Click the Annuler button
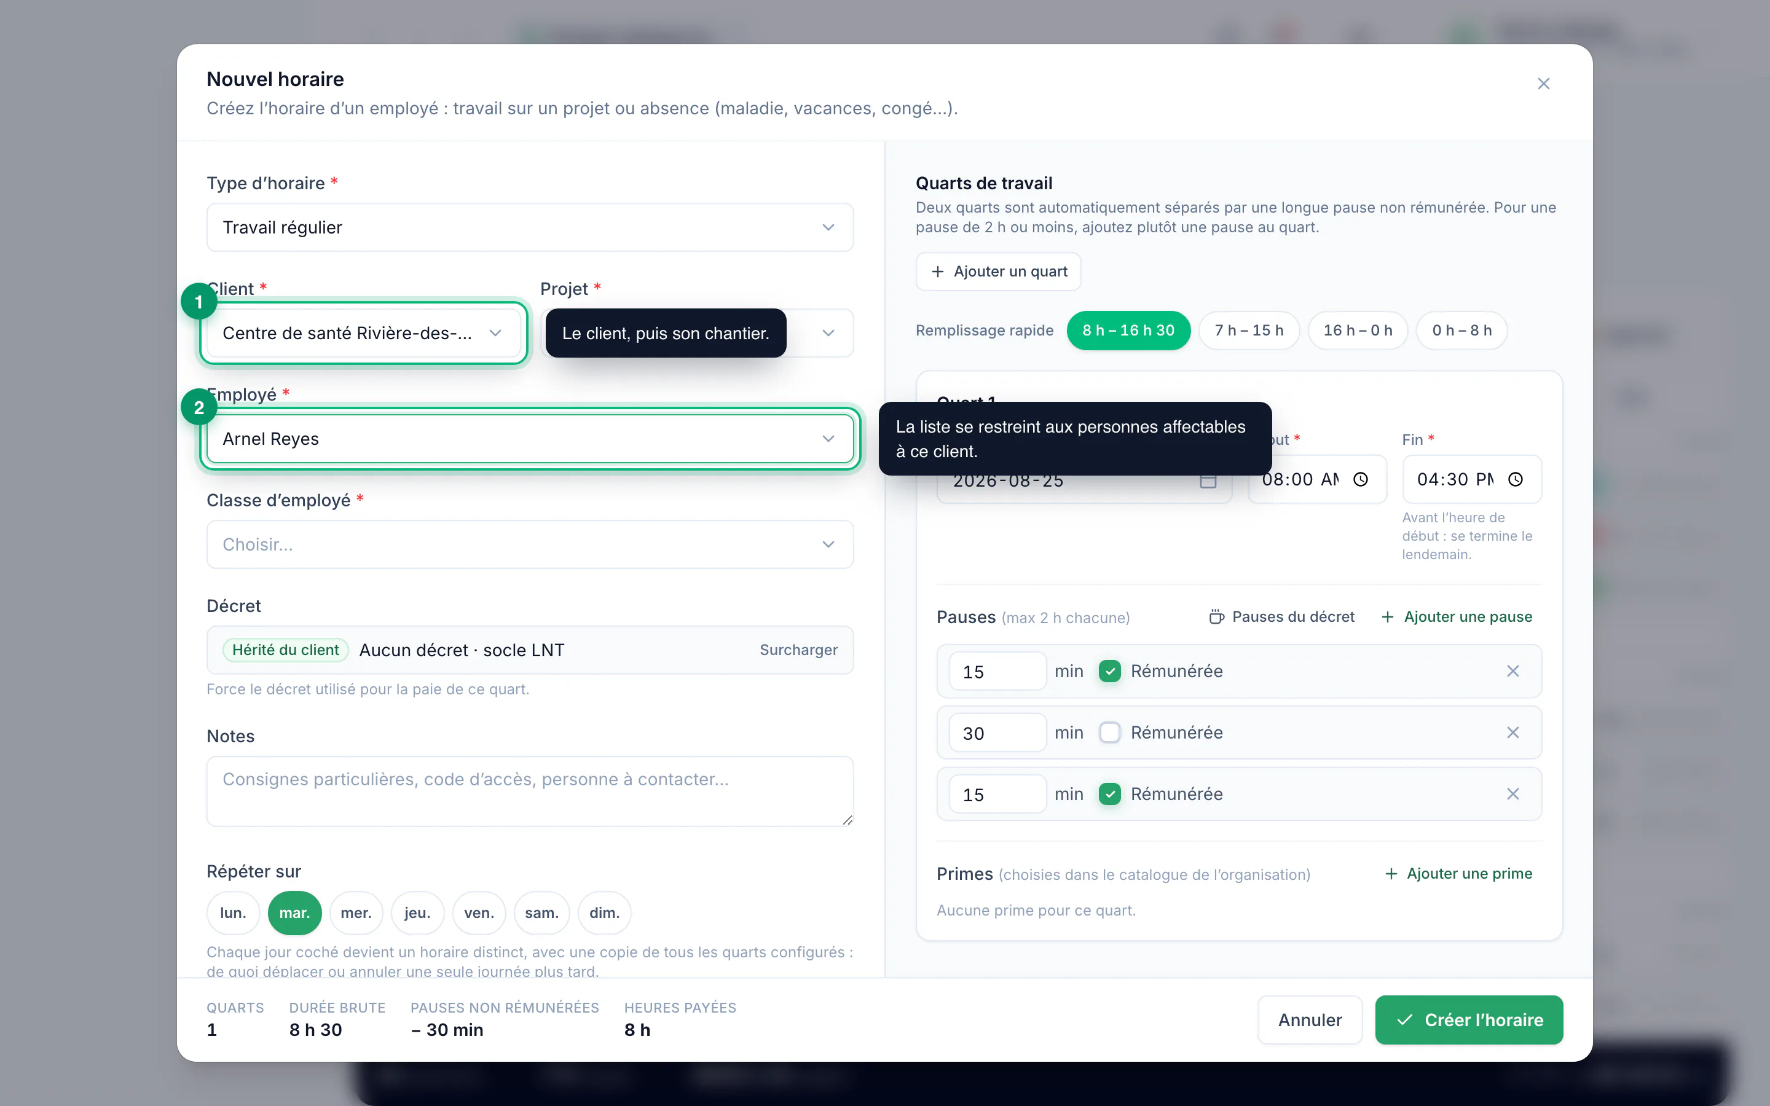 pos(1310,1020)
